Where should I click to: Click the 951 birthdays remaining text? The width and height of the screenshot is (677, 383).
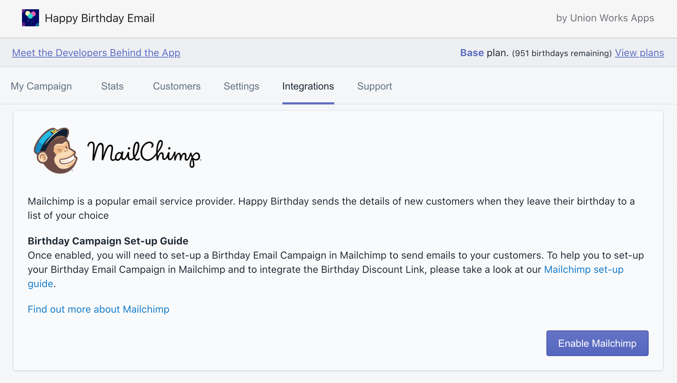coord(562,53)
